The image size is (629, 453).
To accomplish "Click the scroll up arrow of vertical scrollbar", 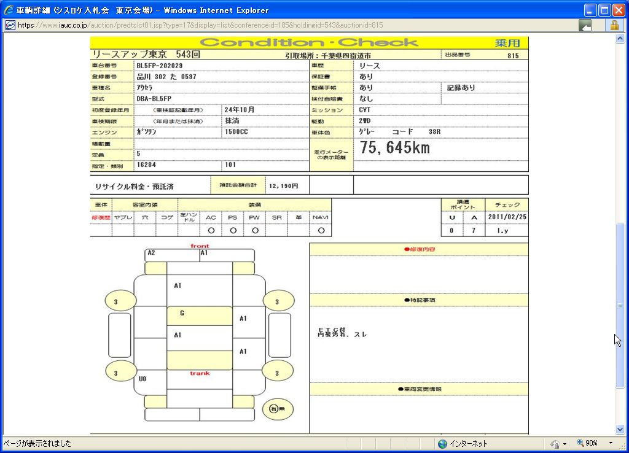I will (620, 39).
